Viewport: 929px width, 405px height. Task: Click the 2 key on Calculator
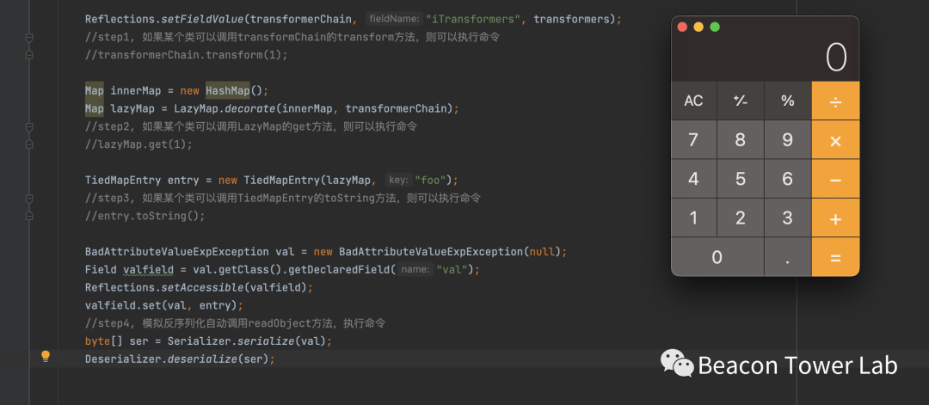(740, 218)
